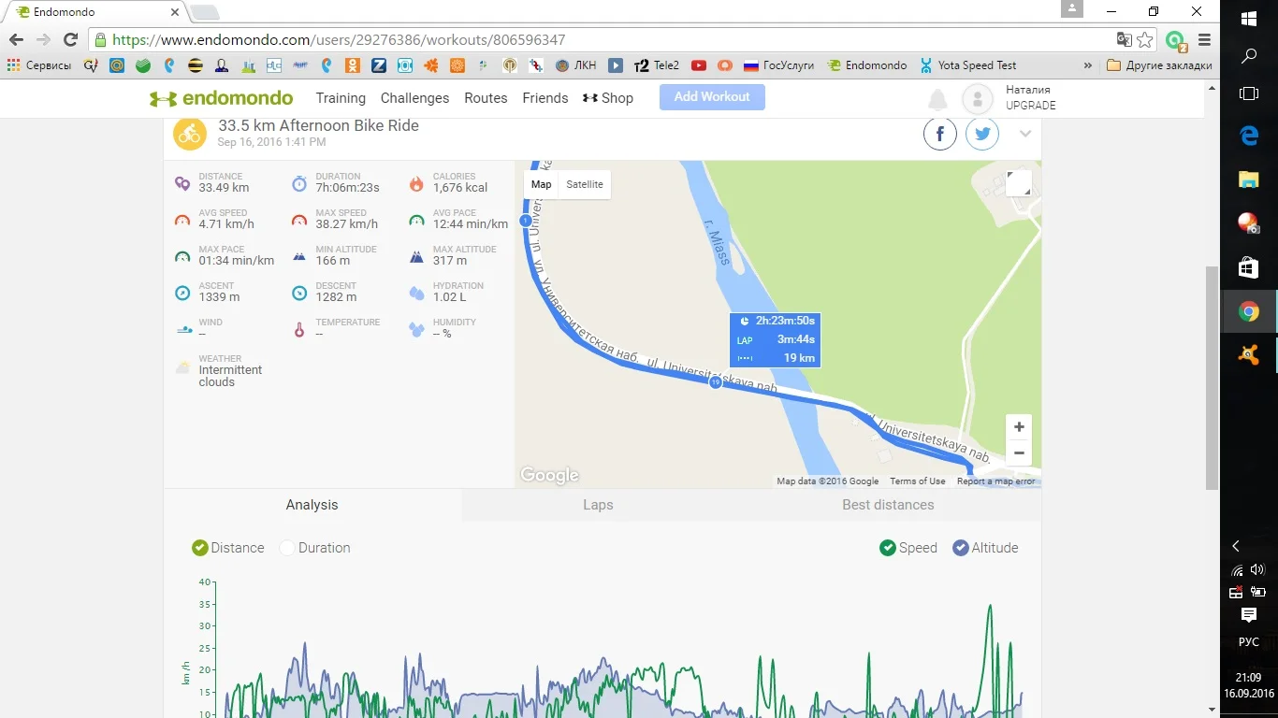1278x718 pixels.
Task: Open File Explorer from the taskbar
Action: click(1249, 179)
